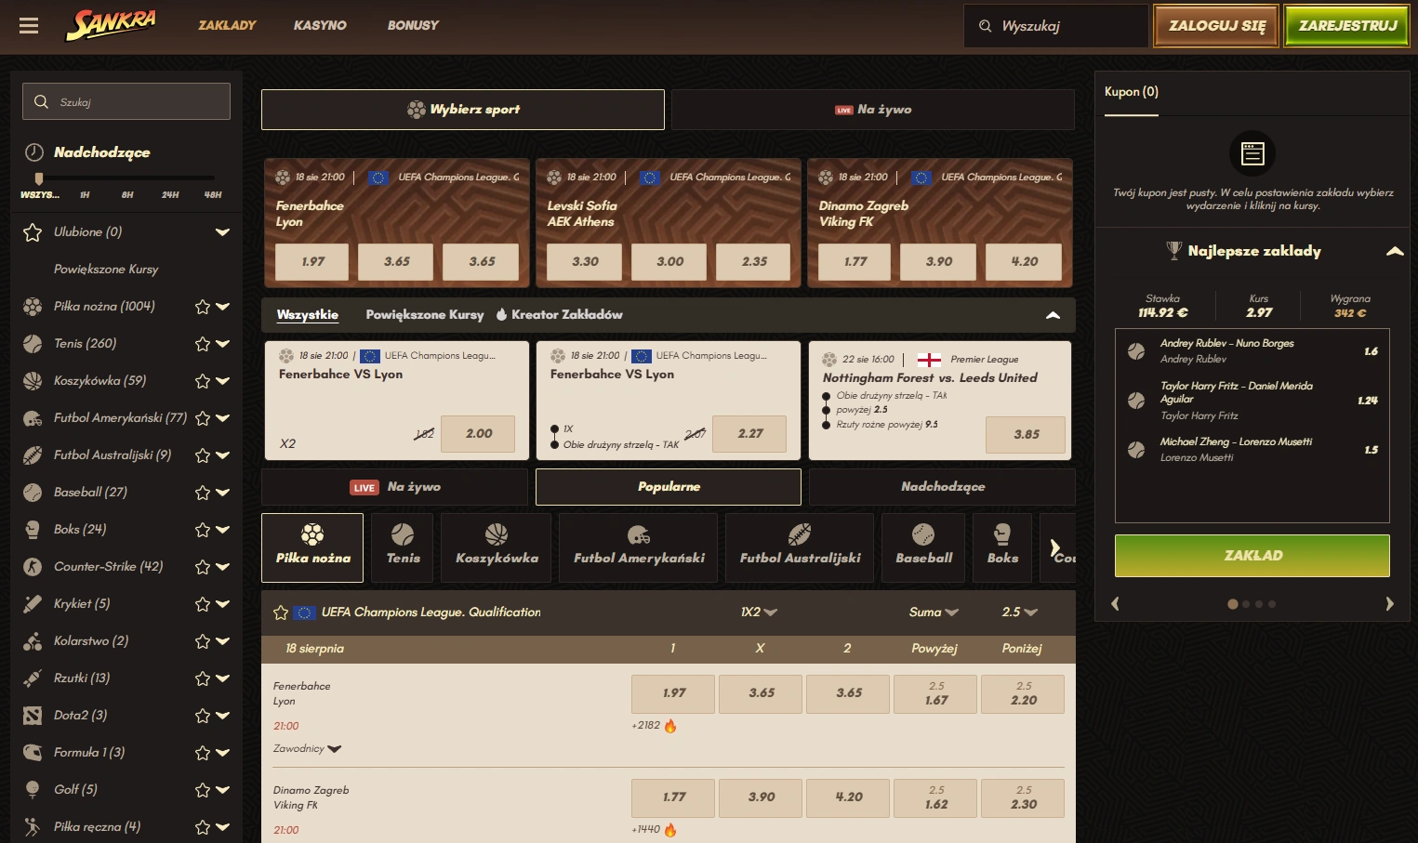Select the Futbol Amerykański helmet icon tile

[x=639, y=547]
